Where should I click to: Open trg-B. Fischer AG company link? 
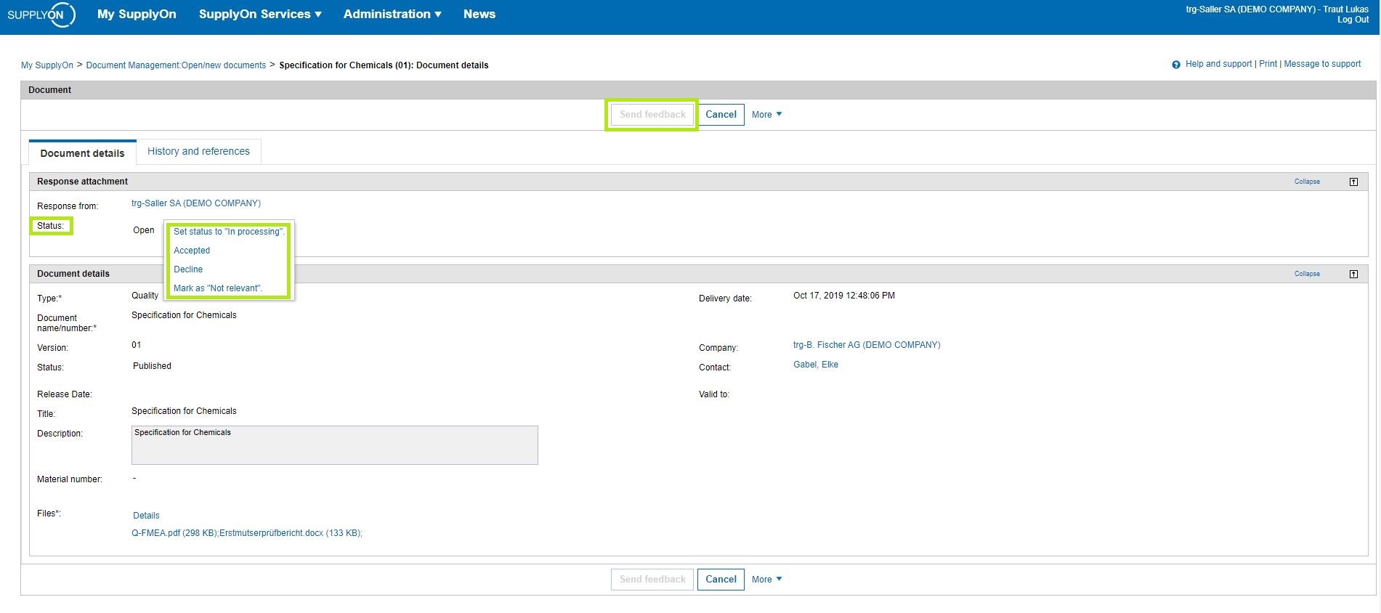[867, 345]
